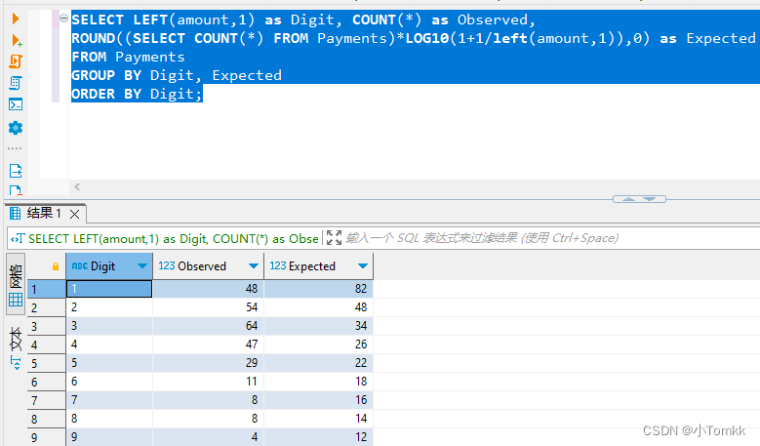Screen dimensions: 760x446
Task: Click the ORDER BY Digit line in the editor
Action: point(137,94)
